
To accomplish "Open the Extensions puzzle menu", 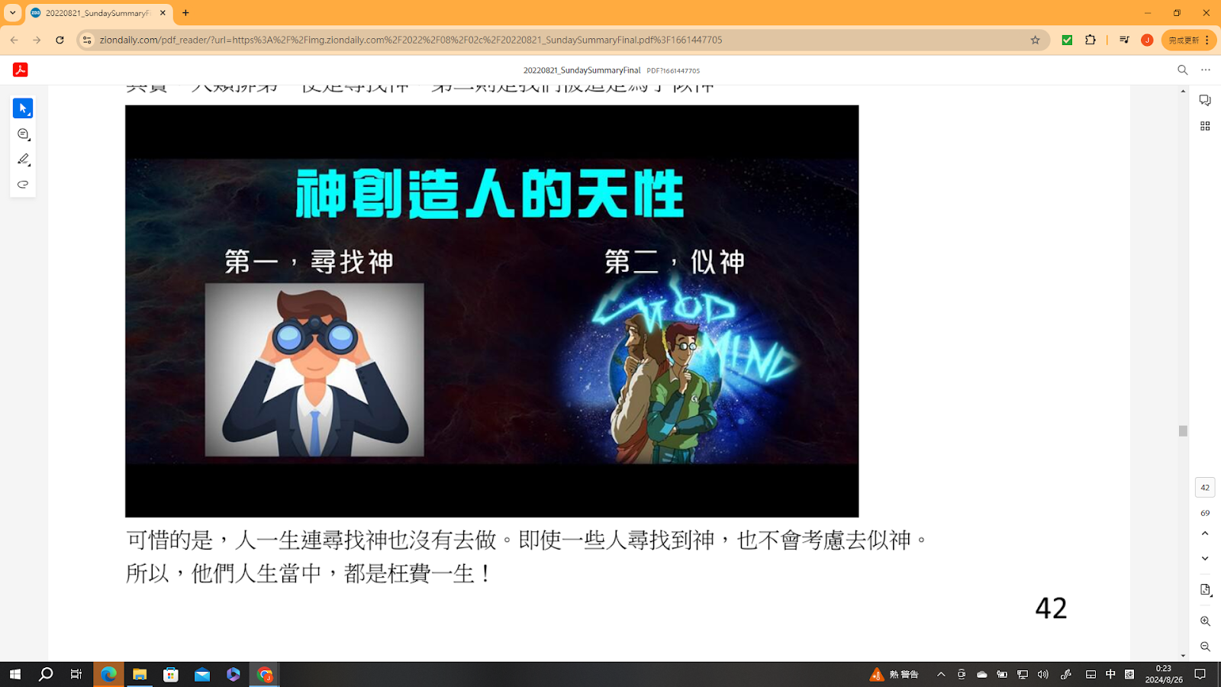I will click(1091, 40).
